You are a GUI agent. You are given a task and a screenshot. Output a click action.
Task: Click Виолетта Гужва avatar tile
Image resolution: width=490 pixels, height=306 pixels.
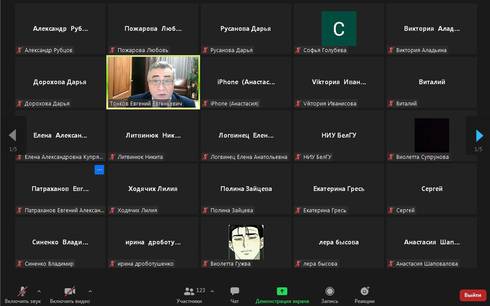tap(246, 242)
